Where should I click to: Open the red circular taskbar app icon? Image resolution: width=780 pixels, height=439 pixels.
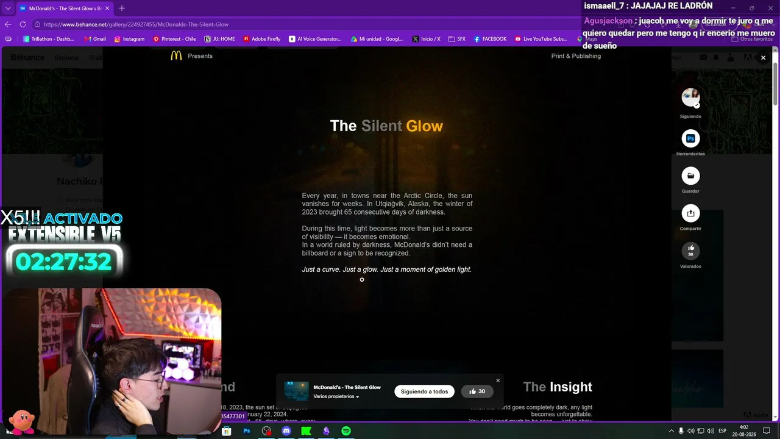(266, 431)
